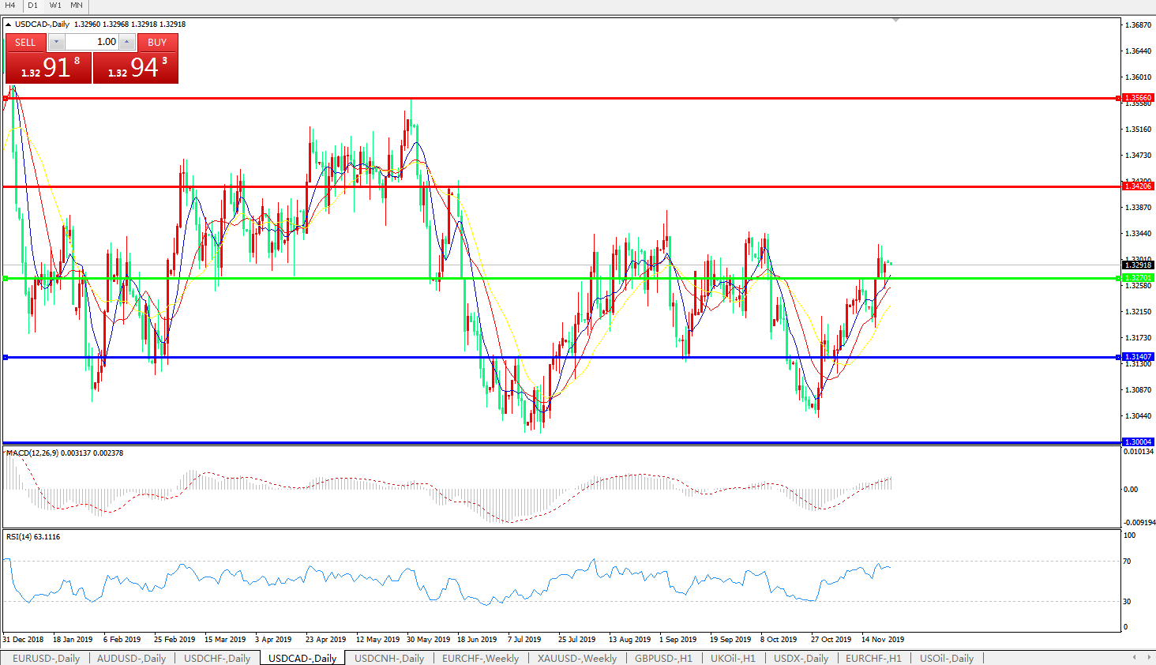Select blue 1.31407 line left handle
This screenshot has width=1156, height=665.
click(x=6, y=358)
